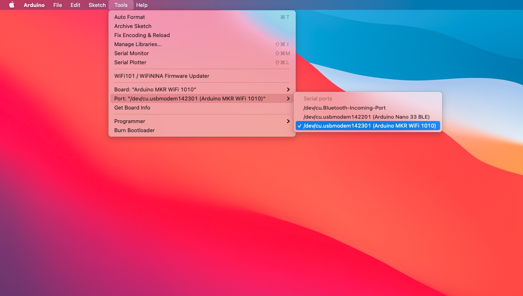523x296 pixels.
Task: Expand the Board submenu arrow
Action: tap(288, 90)
